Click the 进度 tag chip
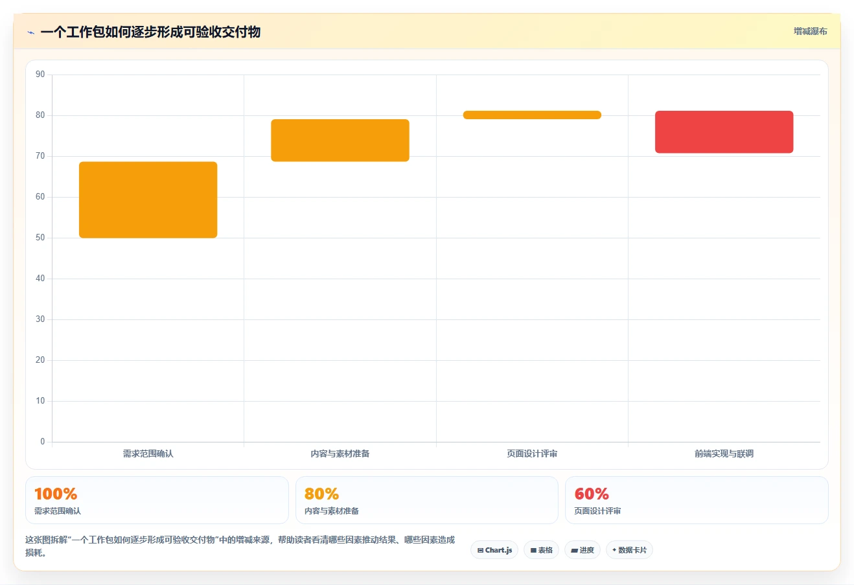This screenshot has height=585, width=854. click(x=583, y=550)
